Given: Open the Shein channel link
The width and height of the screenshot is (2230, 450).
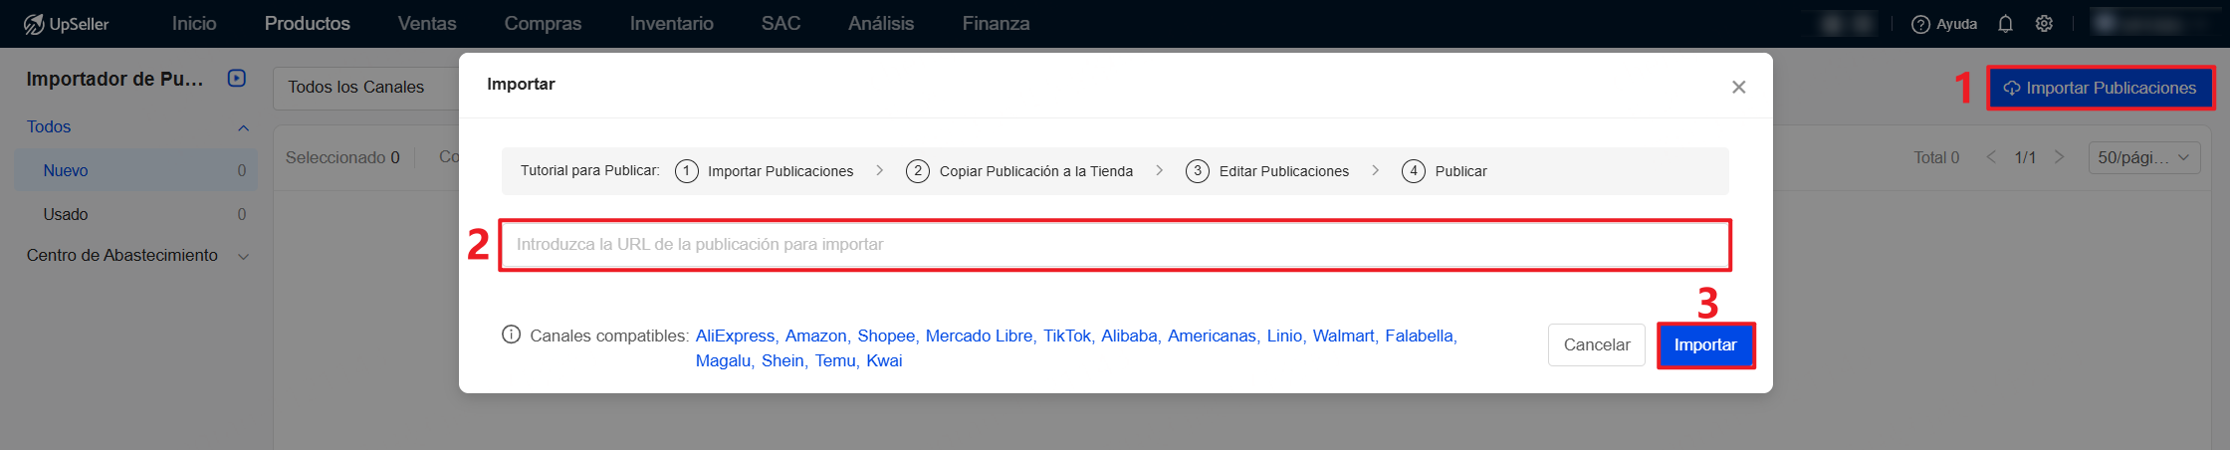Looking at the screenshot, I should click(x=782, y=360).
